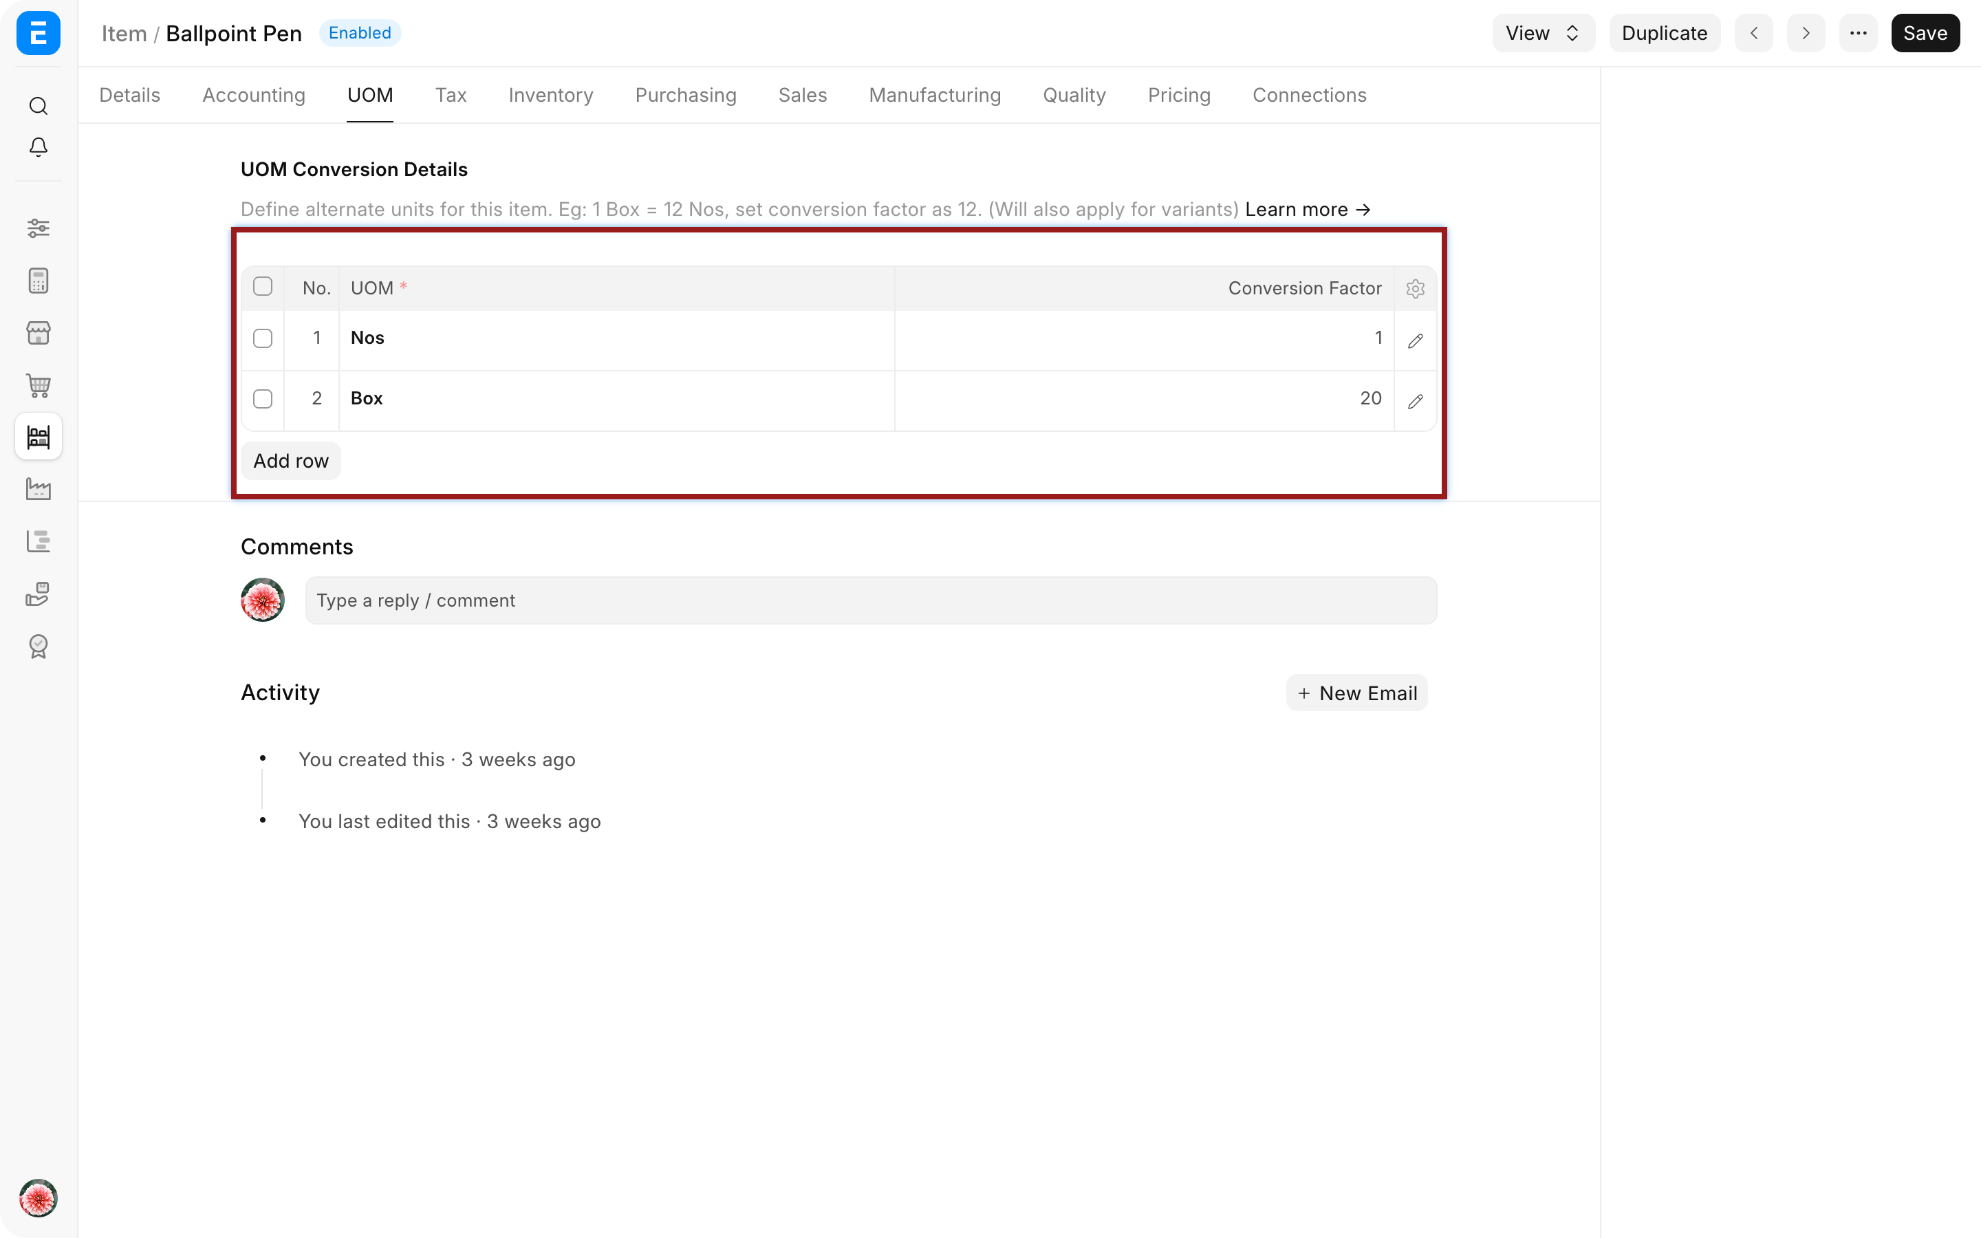
Task: Open the three-dots more actions menu
Action: pyautogui.click(x=1857, y=33)
